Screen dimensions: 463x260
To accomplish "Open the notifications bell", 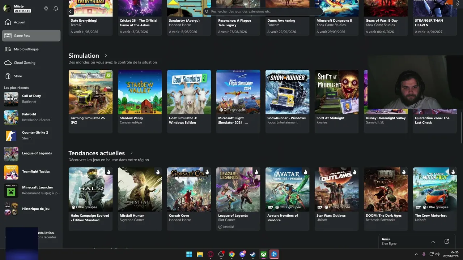I will (56, 8).
